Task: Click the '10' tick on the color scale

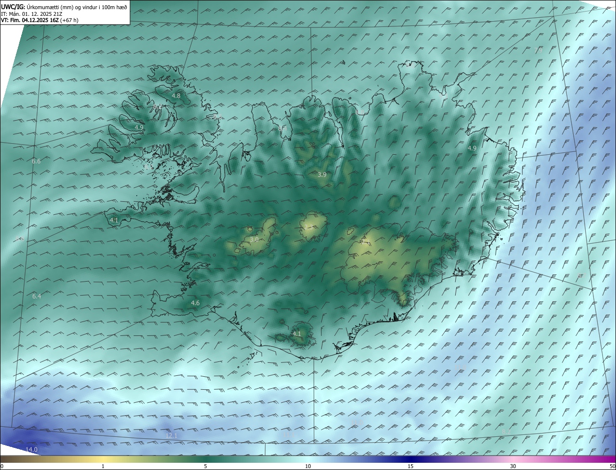Action: pyautogui.click(x=308, y=466)
